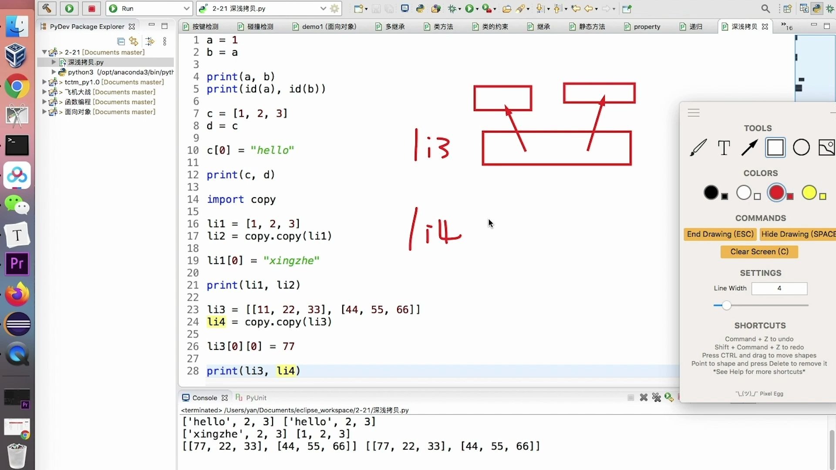Select the brush drawing tool

698,148
